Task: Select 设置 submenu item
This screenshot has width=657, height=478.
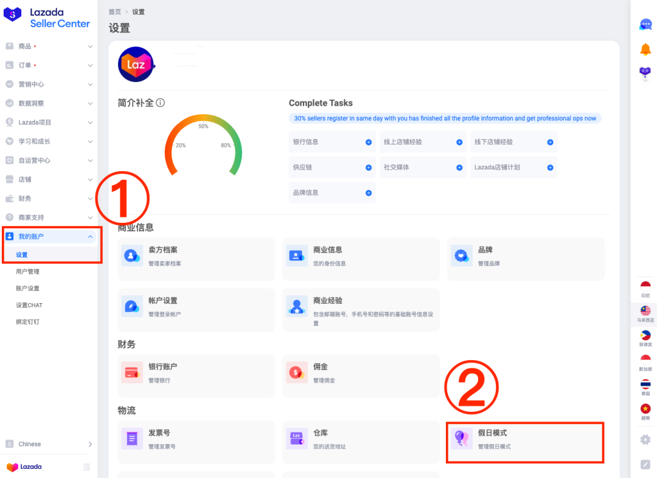Action: pos(22,254)
